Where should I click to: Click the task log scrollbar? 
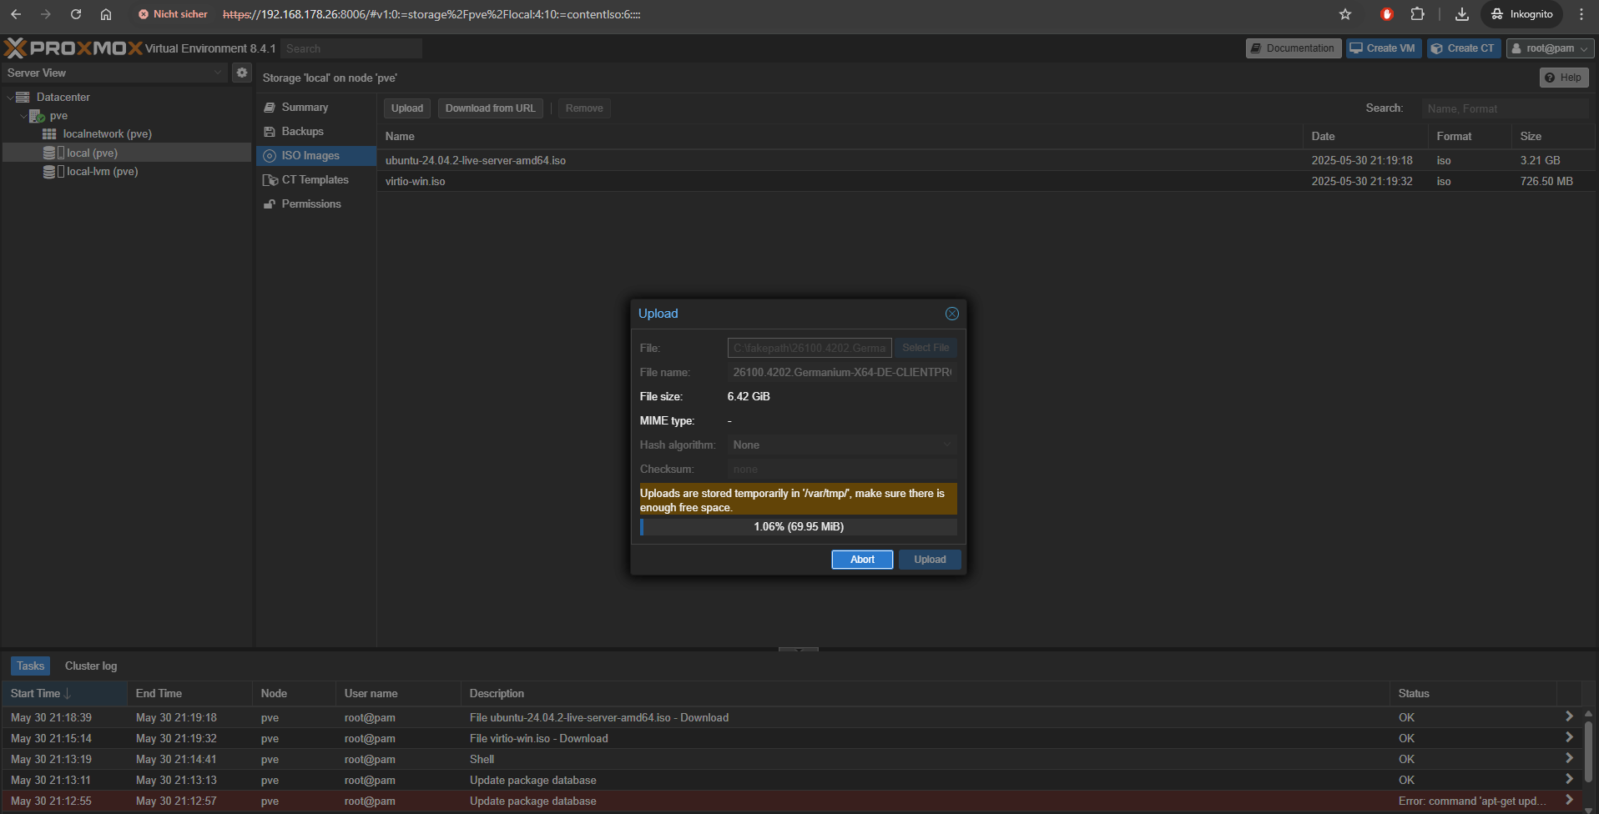(1588, 751)
